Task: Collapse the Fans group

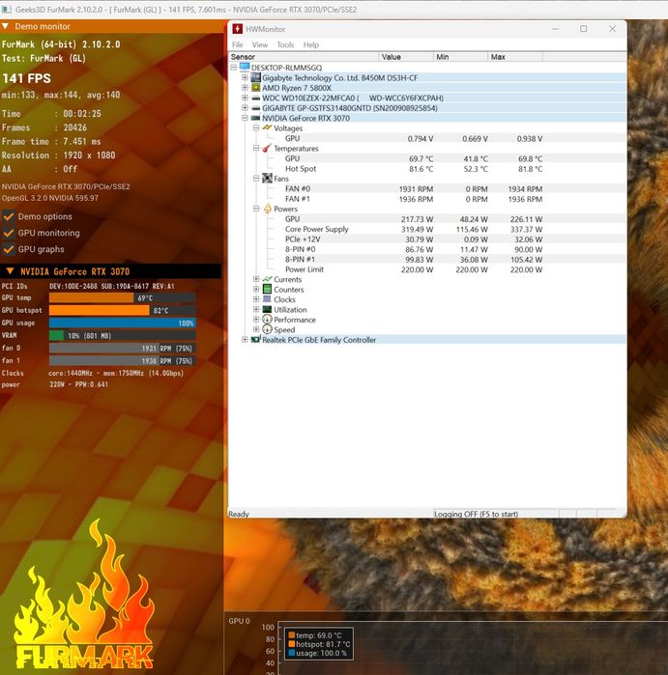Action: (x=256, y=179)
